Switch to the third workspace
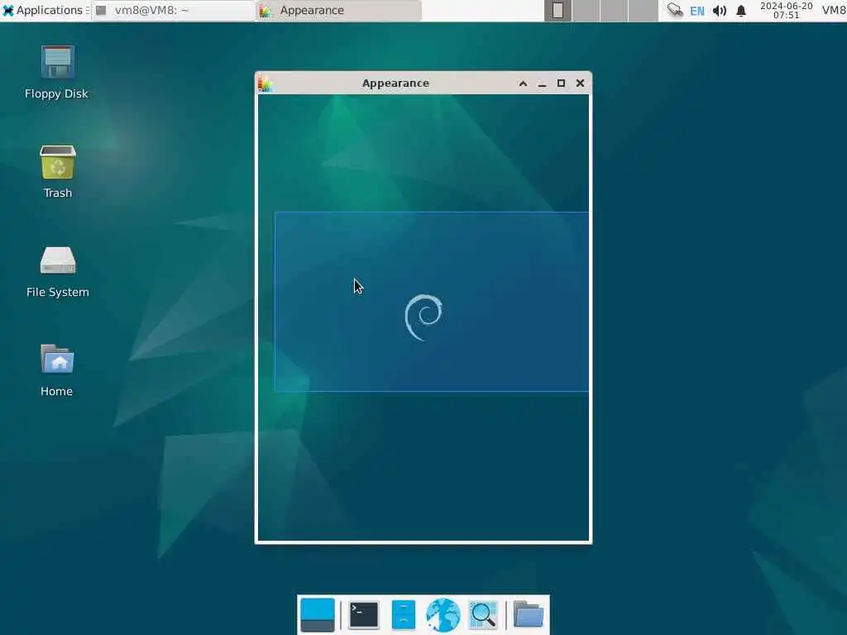Screen dimensions: 847x635 point(615,10)
